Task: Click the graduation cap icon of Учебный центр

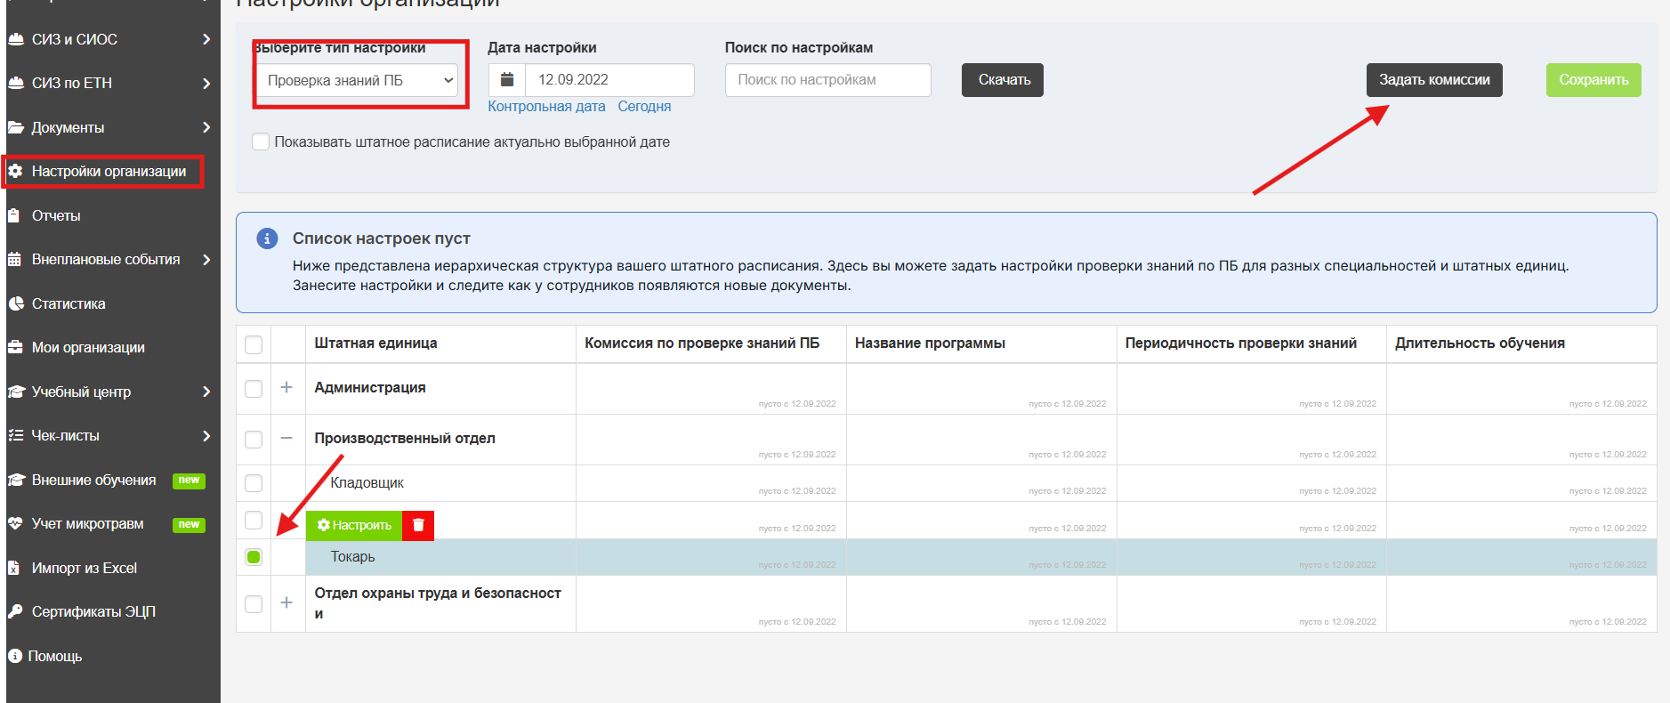Action: point(16,392)
